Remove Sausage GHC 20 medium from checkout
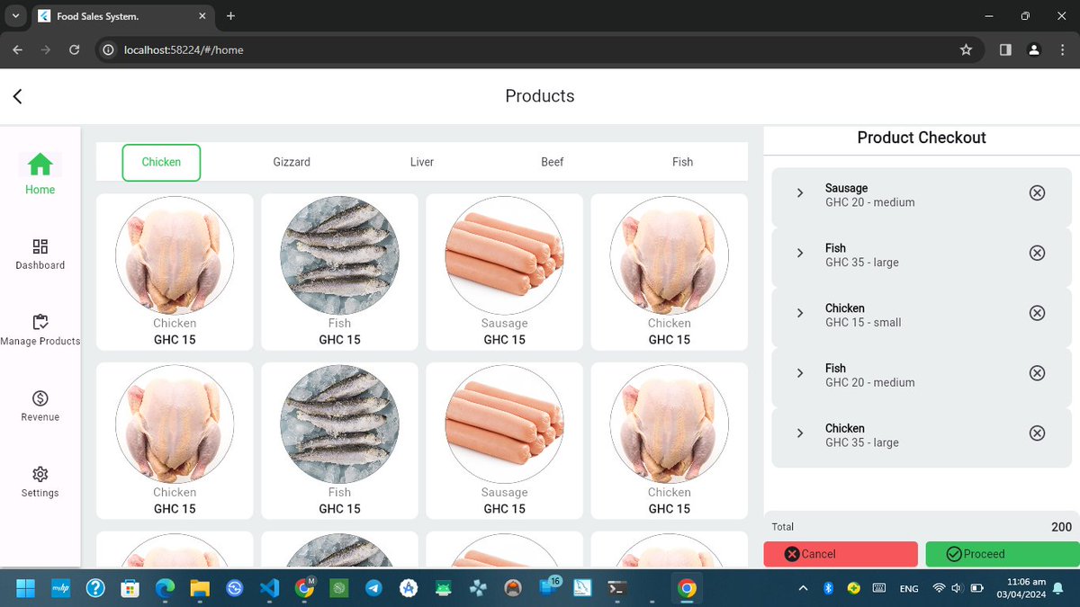1080x607 pixels. 1037,192
